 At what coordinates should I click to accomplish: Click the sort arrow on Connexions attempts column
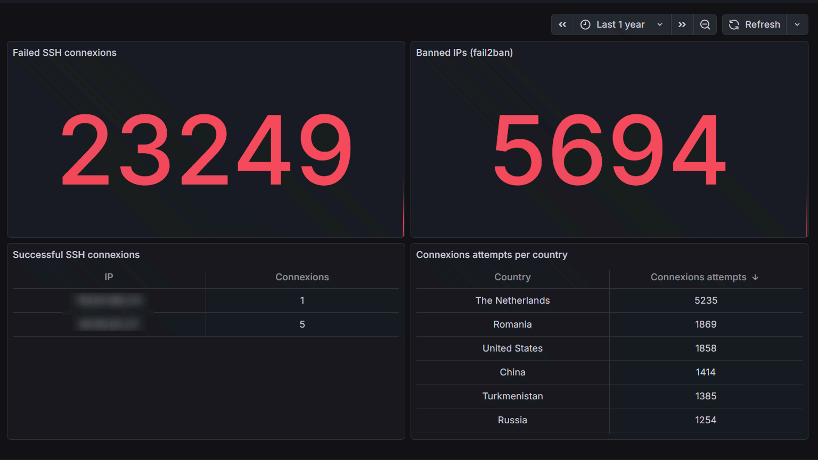click(756, 277)
